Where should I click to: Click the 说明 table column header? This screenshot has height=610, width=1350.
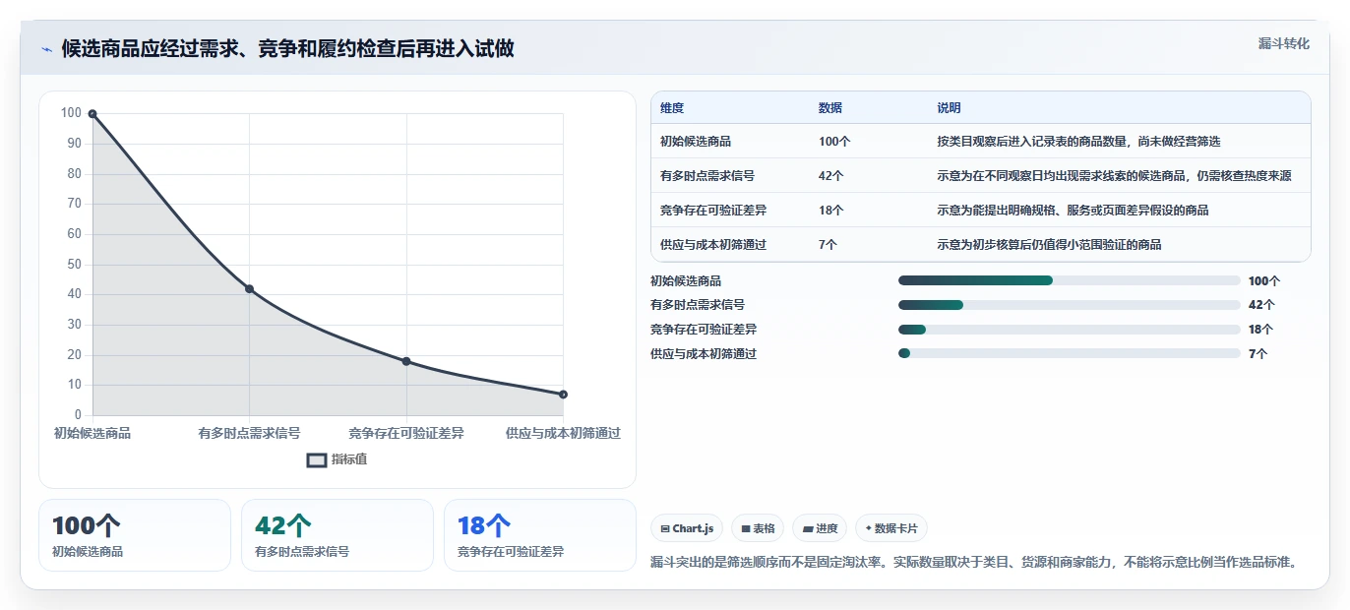pyautogui.click(x=950, y=108)
